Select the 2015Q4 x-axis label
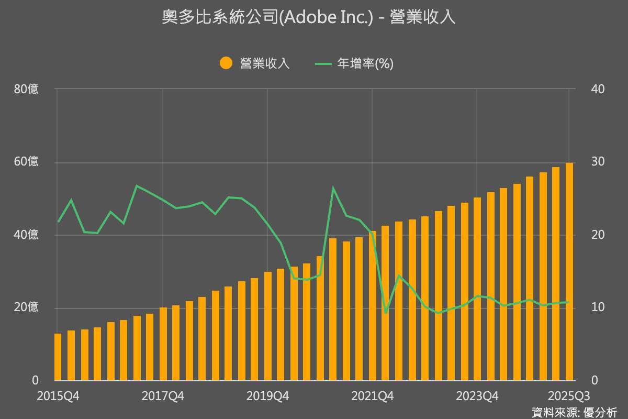The image size is (628, 419). [x=58, y=395]
